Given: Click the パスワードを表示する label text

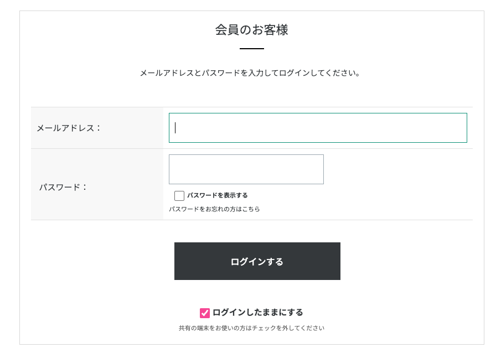Looking at the screenshot, I should (218, 195).
